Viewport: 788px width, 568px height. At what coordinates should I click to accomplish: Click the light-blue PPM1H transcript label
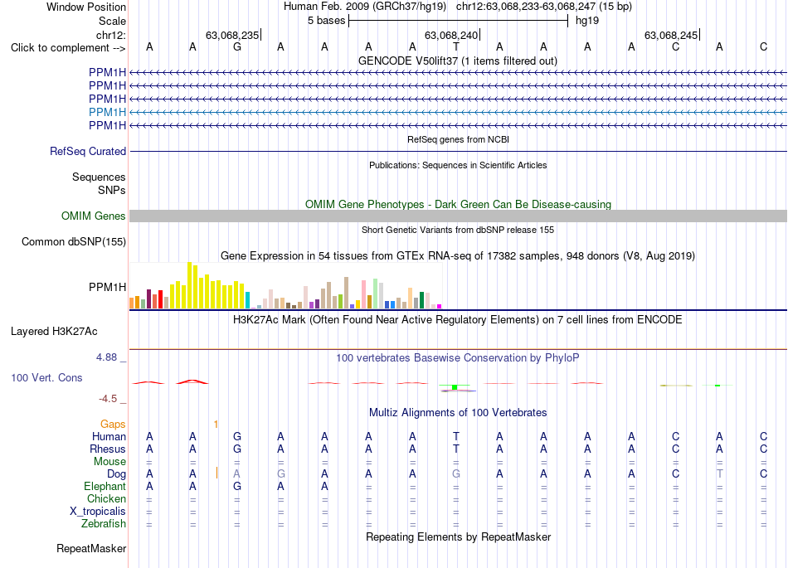107,112
